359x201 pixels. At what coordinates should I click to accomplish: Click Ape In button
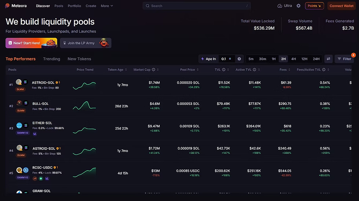point(209,59)
